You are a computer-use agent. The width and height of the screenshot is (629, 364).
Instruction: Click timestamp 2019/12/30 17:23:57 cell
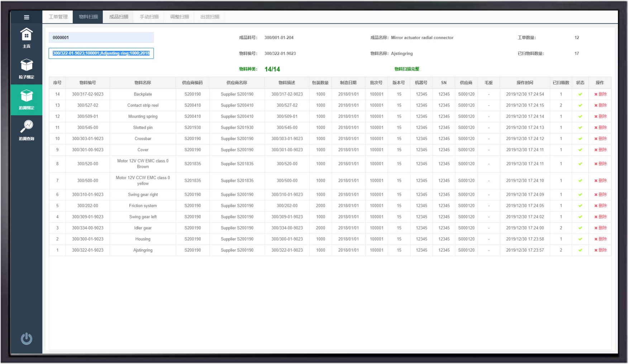pyautogui.click(x=525, y=250)
